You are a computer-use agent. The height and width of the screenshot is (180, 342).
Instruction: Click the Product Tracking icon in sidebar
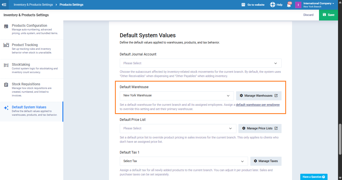(6, 45)
